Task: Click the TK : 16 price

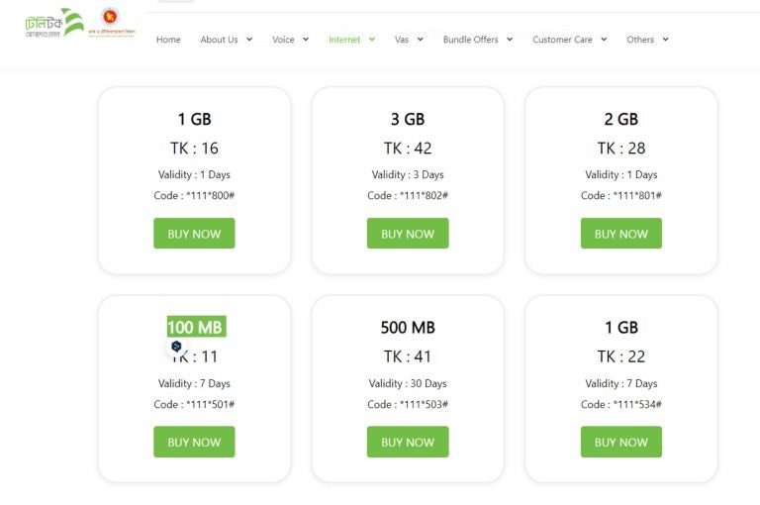Action: [194, 149]
